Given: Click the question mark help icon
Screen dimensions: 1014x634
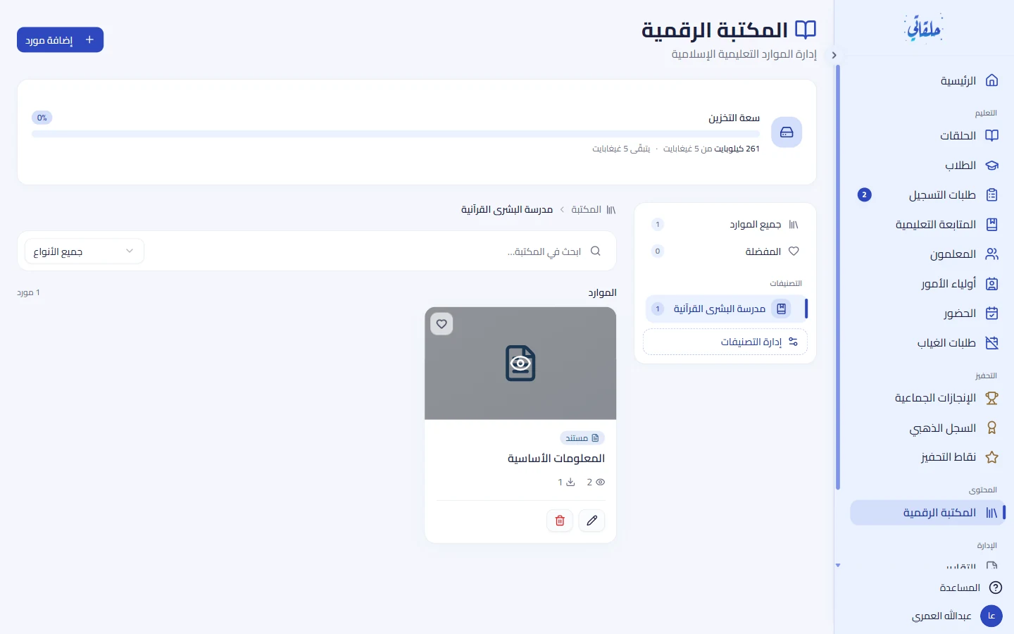Looking at the screenshot, I should click(x=996, y=588).
